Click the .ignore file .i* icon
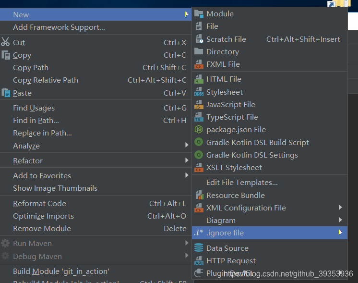 pyautogui.click(x=198, y=233)
